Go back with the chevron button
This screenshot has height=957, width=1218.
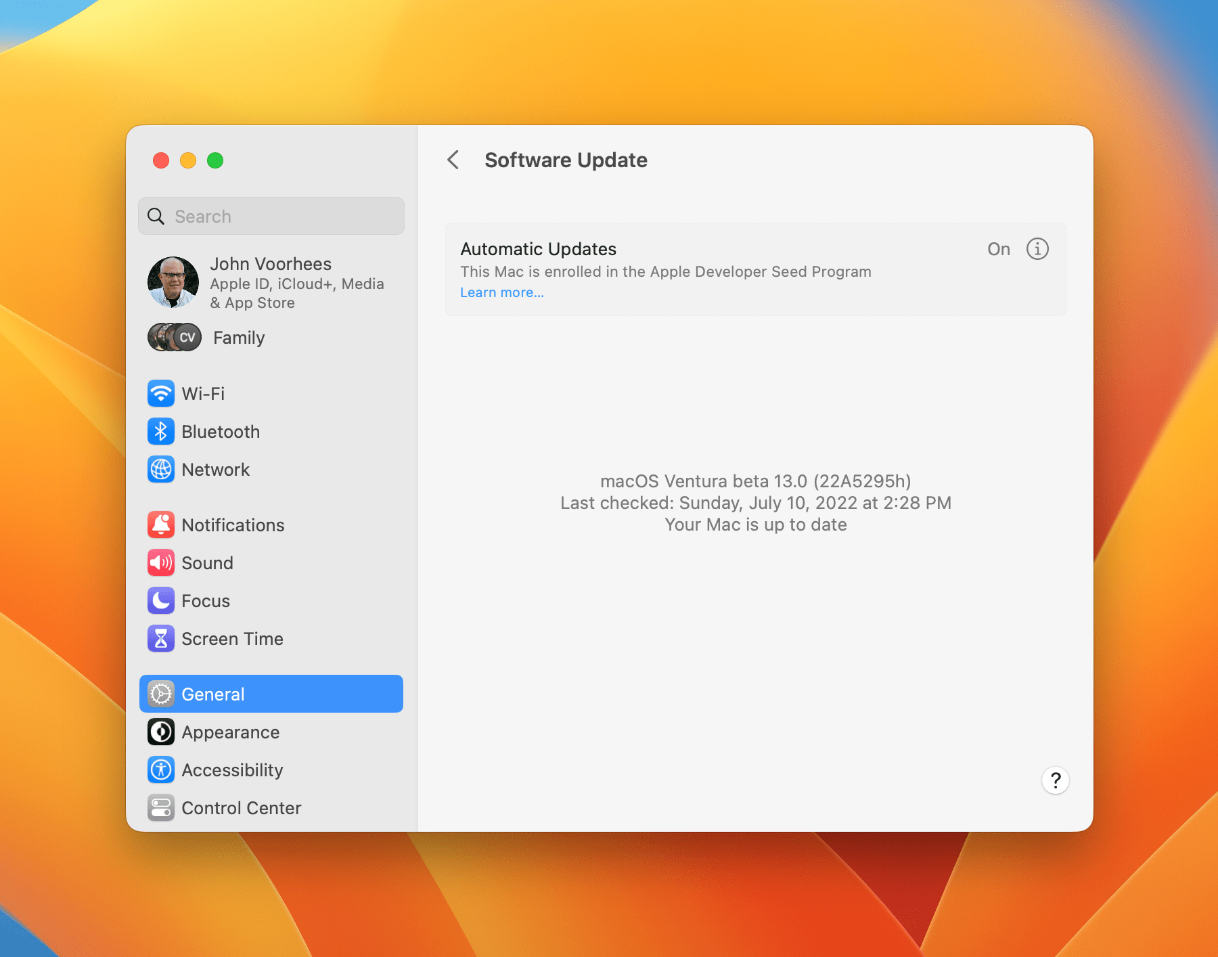[x=453, y=160]
